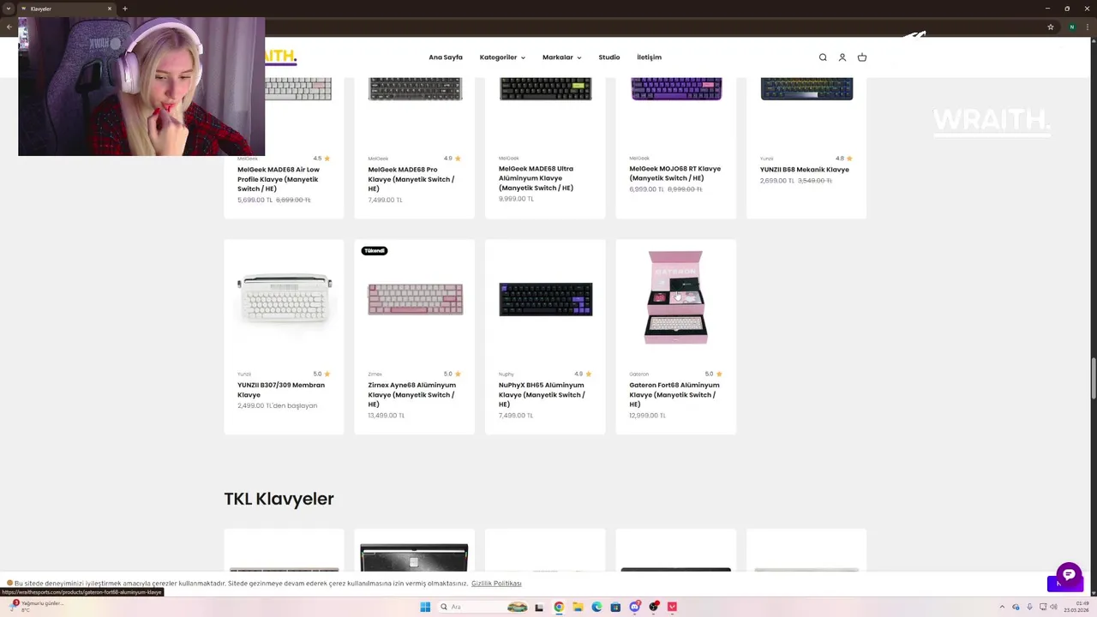This screenshot has width=1097, height=617.
Task: Open NuPhyX BH65 Alüminyum Klavye title
Action: pyautogui.click(x=542, y=395)
